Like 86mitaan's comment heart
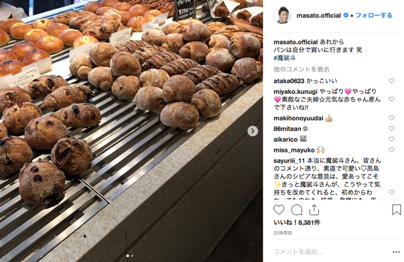The width and height of the screenshot is (404, 262). [x=391, y=128]
